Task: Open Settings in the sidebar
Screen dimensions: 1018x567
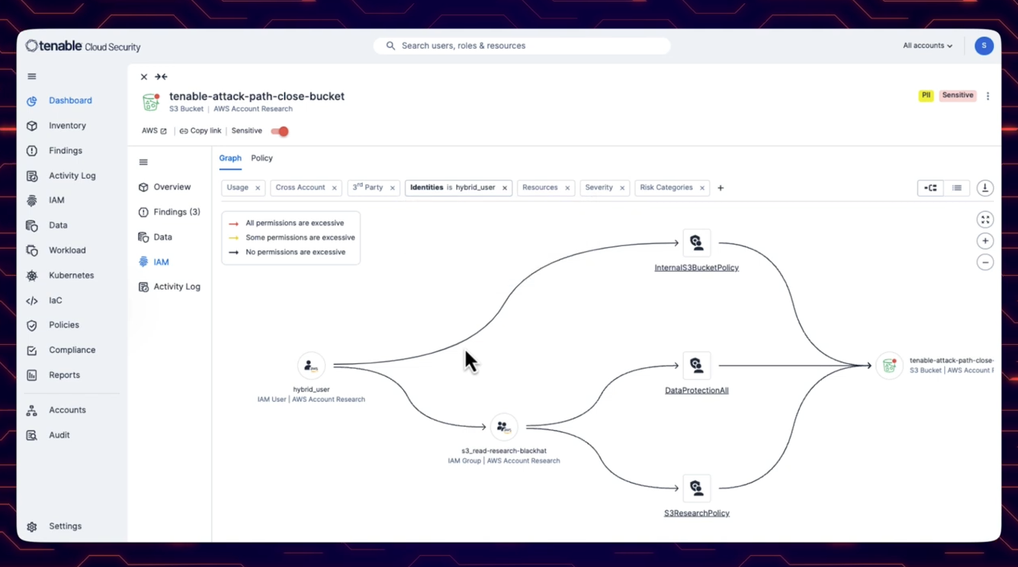Action: (x=54, y=526)
